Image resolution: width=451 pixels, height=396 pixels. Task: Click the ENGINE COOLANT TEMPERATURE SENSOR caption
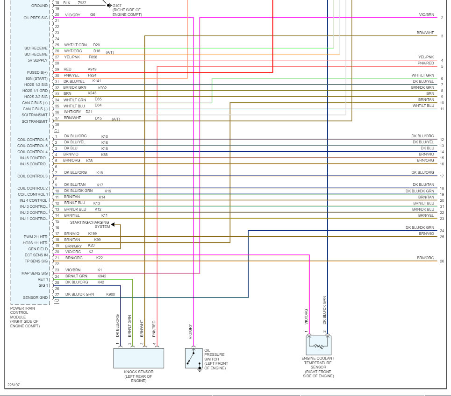(x=318, y=367)
